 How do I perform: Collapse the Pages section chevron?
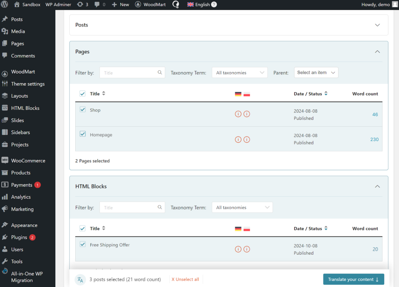(377, 52)
